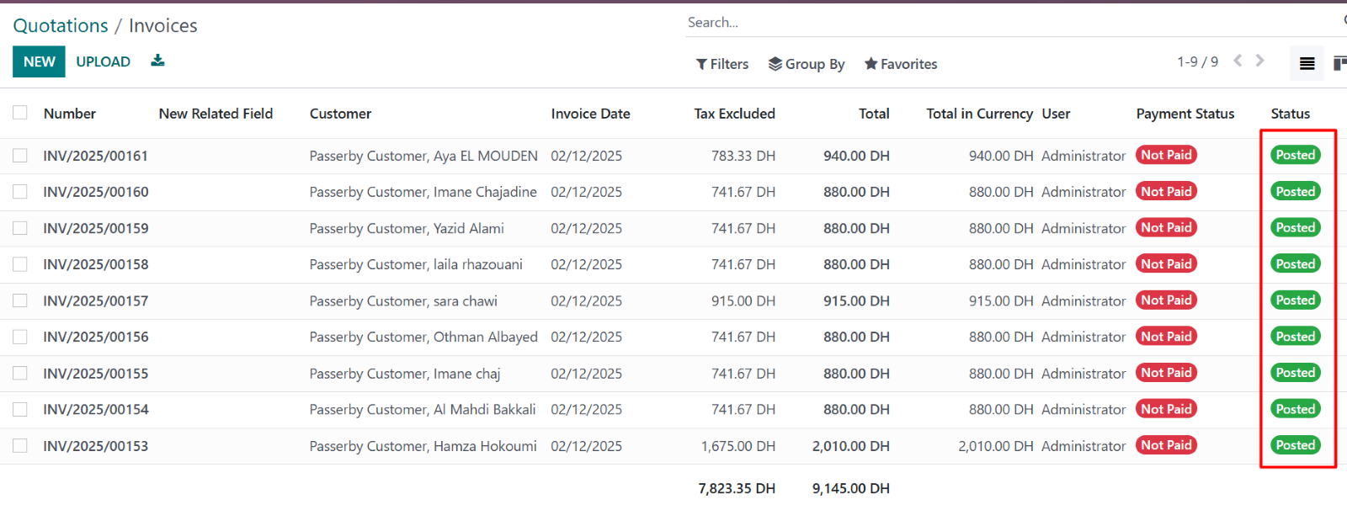The image size is (1347, 510).
Task: Open invoice INV/2025/00158
Action: [95, 264]
